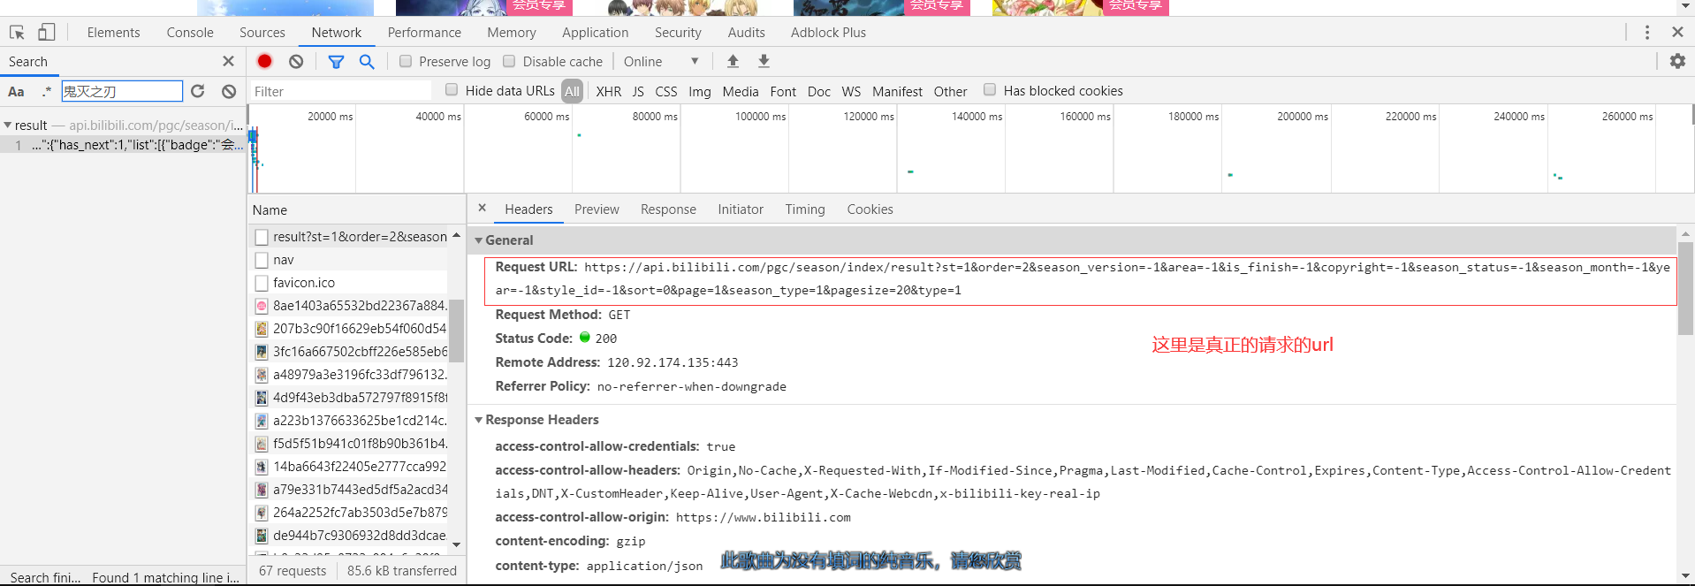This screenshot has width=1695, height=586.
Task: Open the Audits panel
Action: point(747,33)
